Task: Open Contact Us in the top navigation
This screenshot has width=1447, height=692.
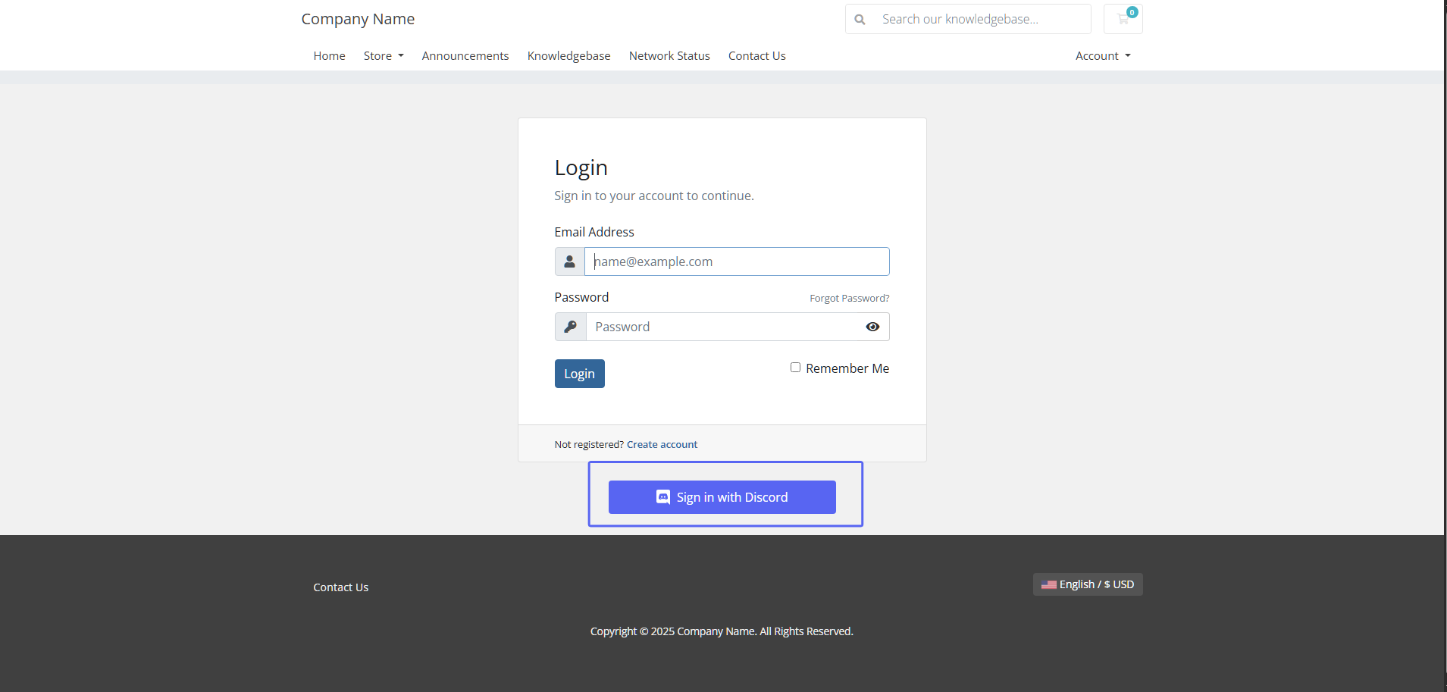Action: click(756, 56)
